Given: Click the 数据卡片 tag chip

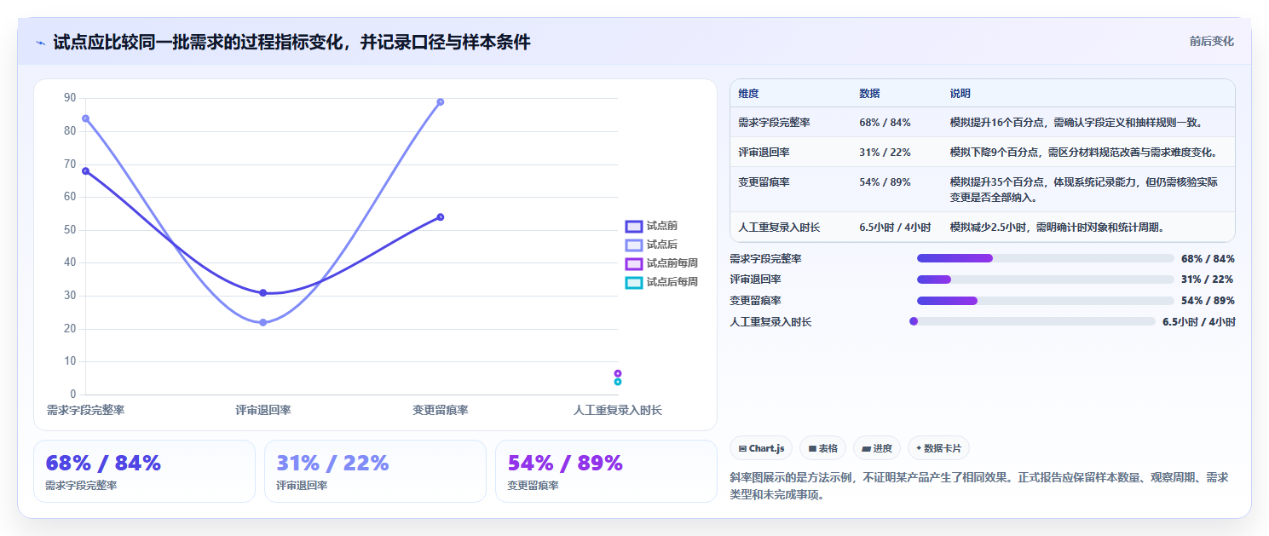Looking at the screenshot, I should 938,448.
